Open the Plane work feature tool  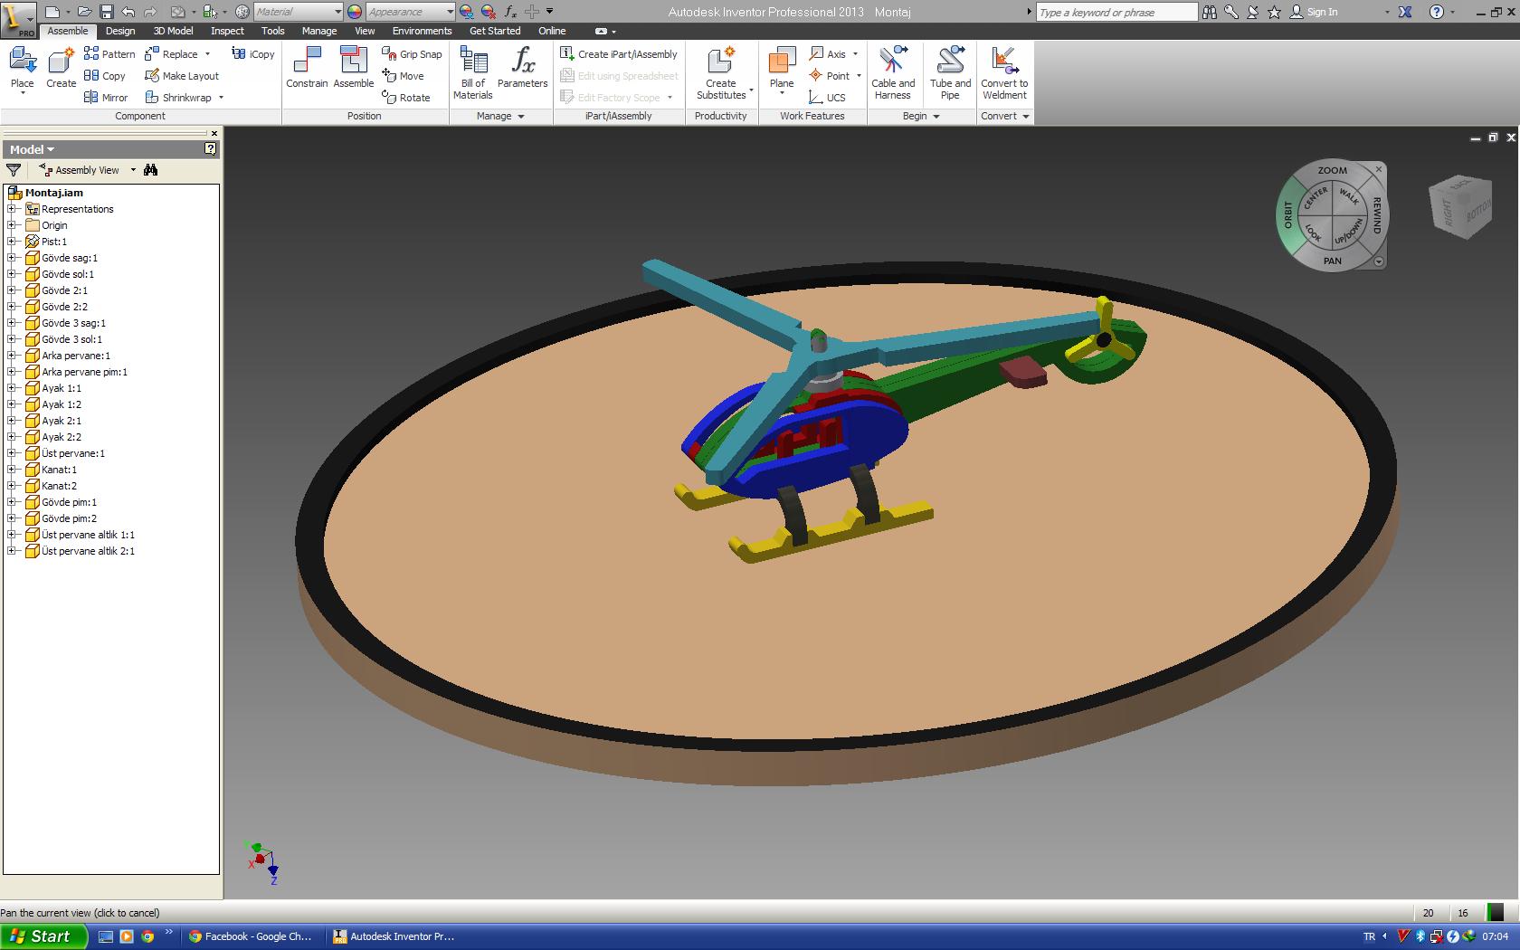point(782,69)
